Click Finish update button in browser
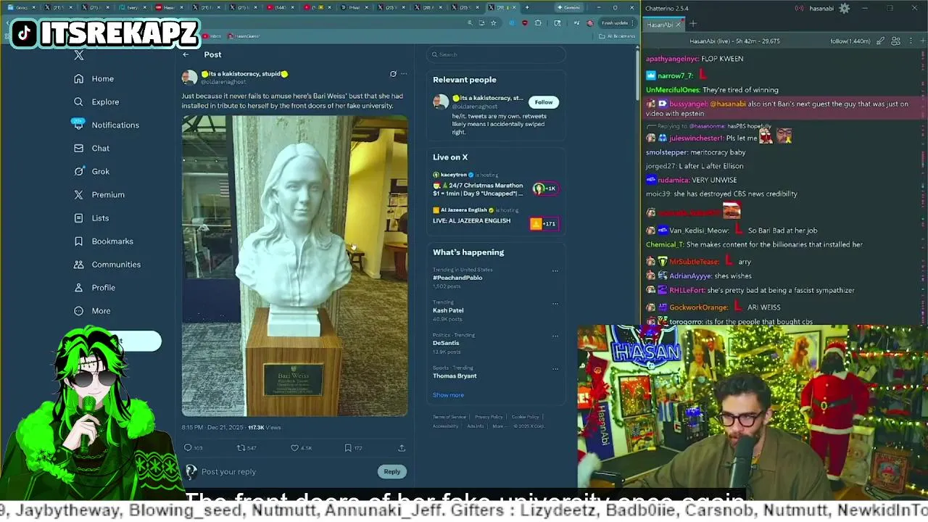 coord(617,22)
